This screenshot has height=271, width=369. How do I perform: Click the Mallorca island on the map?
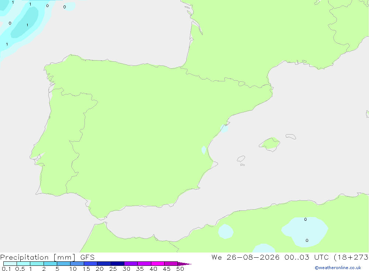pos(270,144)
